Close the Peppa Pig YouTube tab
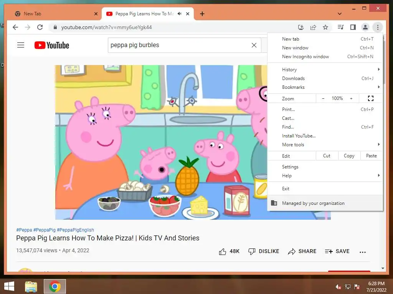 (x=187, y=14)
